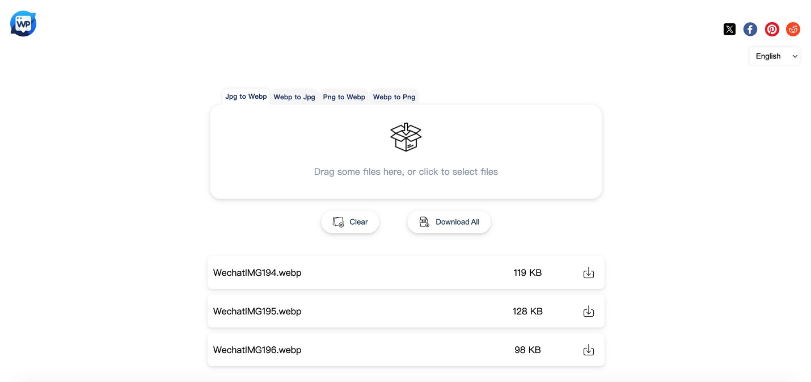811x382 pixels.
Task: Download WechatIMG196.webp file
Action: pos(589,350)
